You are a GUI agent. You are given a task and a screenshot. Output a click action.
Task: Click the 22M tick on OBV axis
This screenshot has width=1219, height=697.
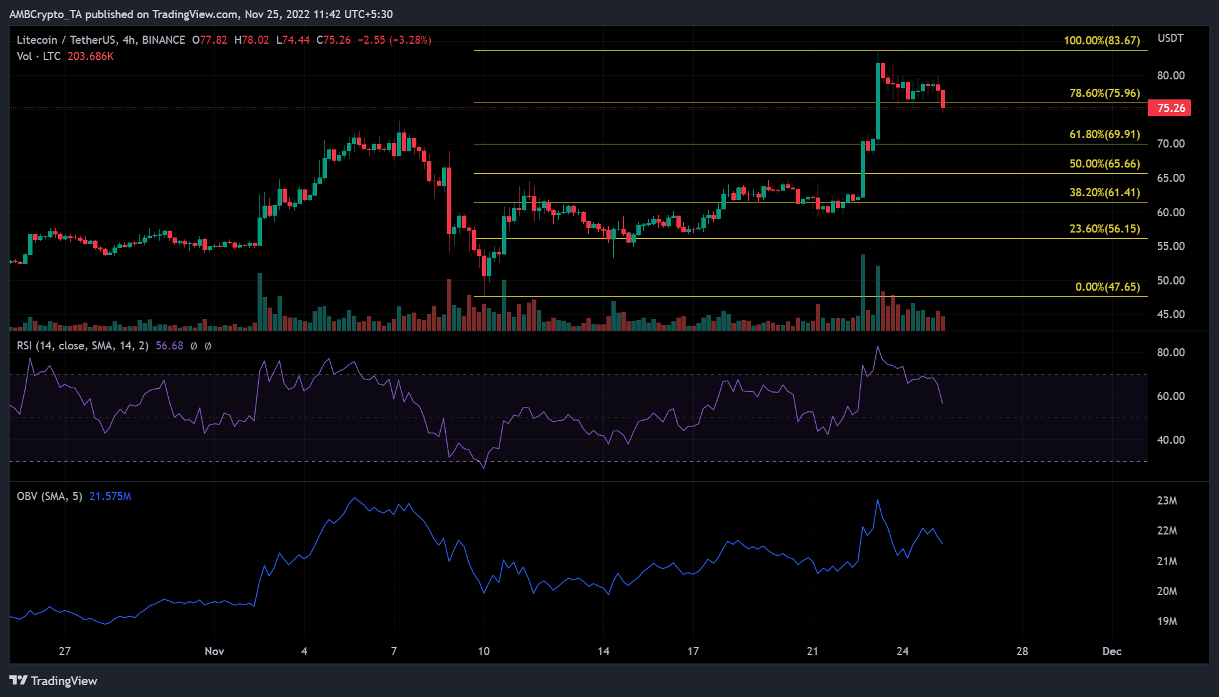[x=1167, y=531]
